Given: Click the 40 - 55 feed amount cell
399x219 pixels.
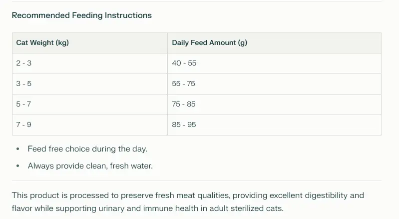Looking at the screenshot, I should 274,63.
